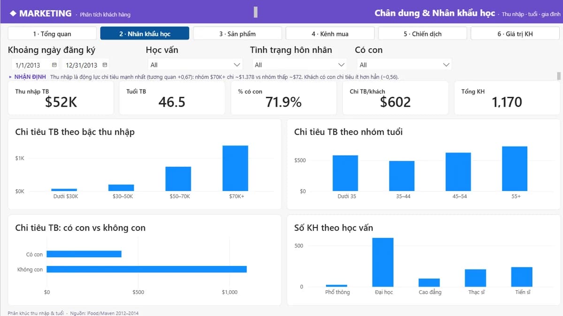Click the chart title Chi tiêu TB theo bậc thu nhập
This screenshot has height=316, width=563.
[x=75, y=132]
